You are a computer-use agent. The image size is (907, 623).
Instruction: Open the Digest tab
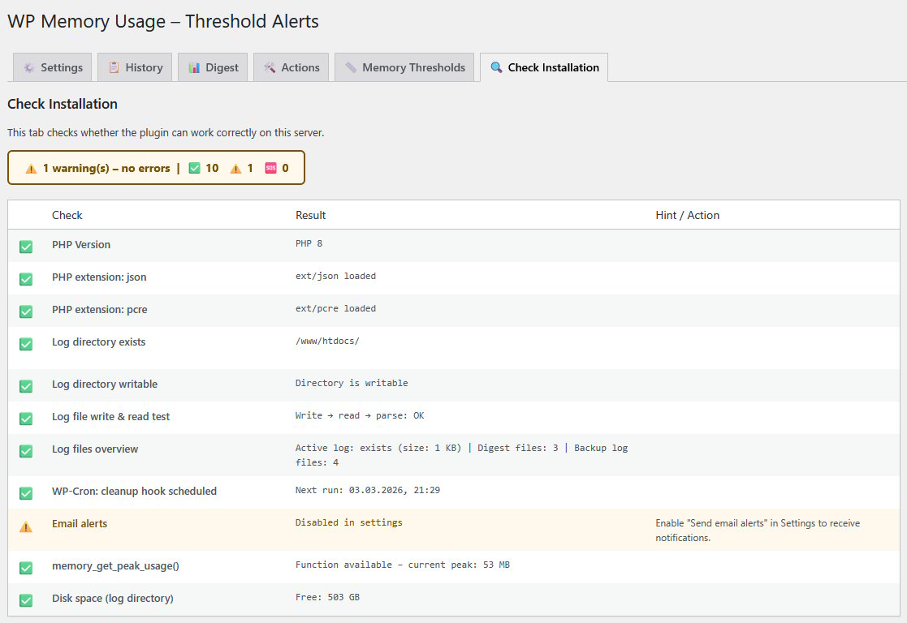click(213, 67)
